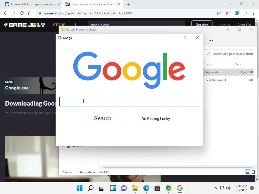This screenshot has height=194, width=259.
Task: Open the clock and date 2:44 AM
Action: (241, 188)
